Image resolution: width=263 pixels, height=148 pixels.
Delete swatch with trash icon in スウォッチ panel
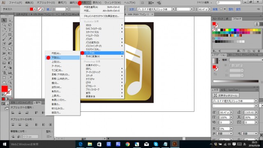pos(258,51)
